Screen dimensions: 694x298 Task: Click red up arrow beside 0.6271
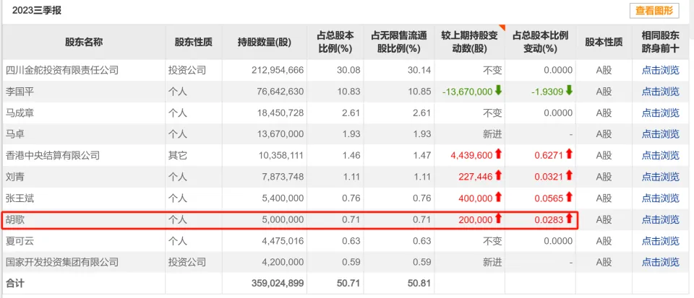569,155
